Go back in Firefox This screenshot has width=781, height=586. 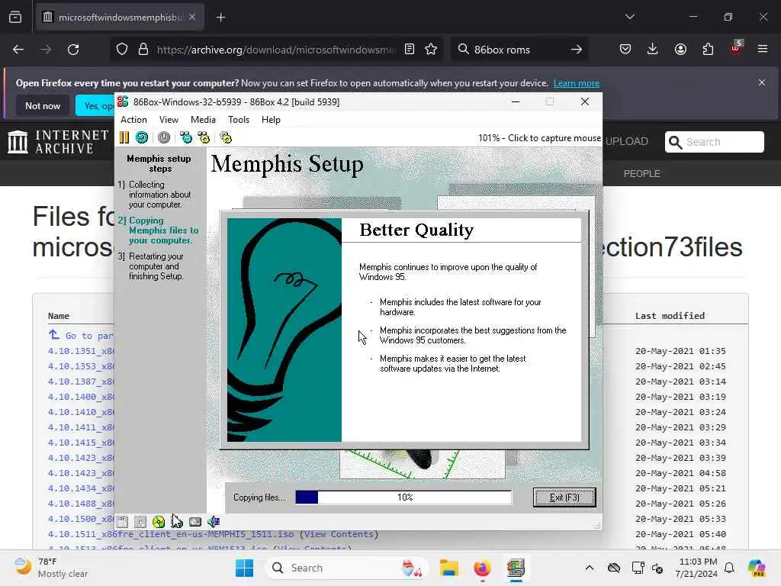point(18,50)
